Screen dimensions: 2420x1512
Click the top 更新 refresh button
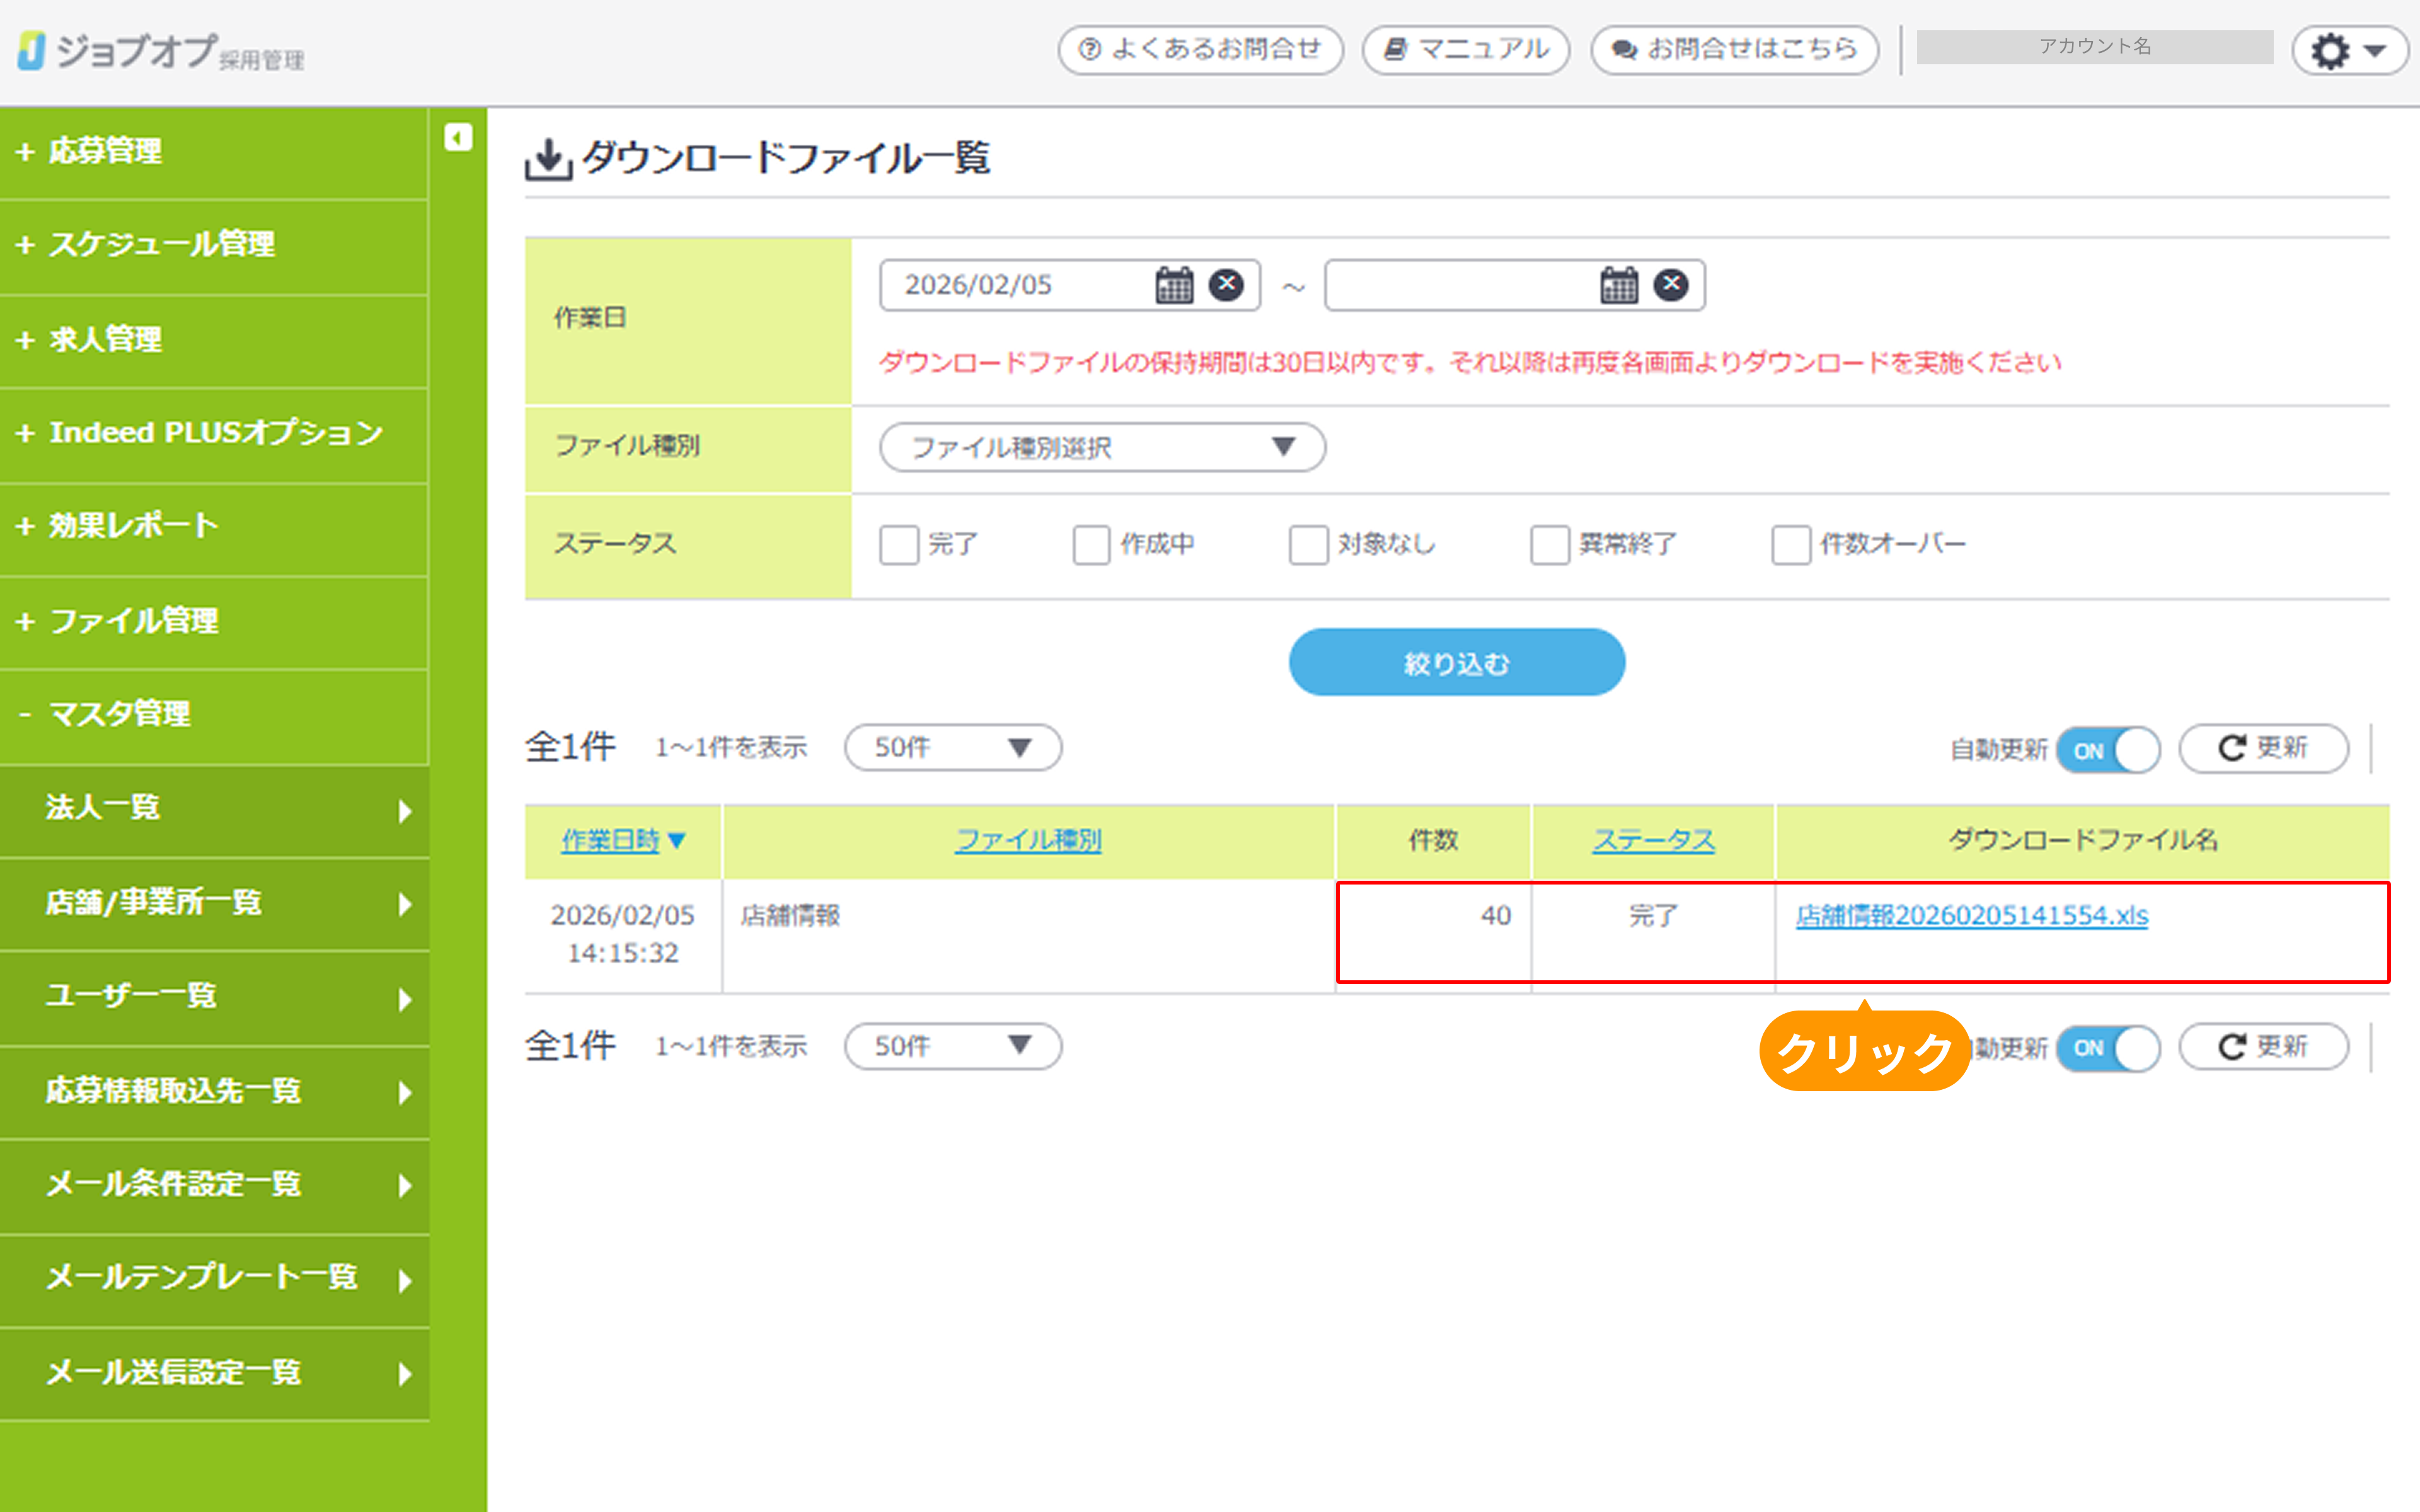pos(2263,748)
